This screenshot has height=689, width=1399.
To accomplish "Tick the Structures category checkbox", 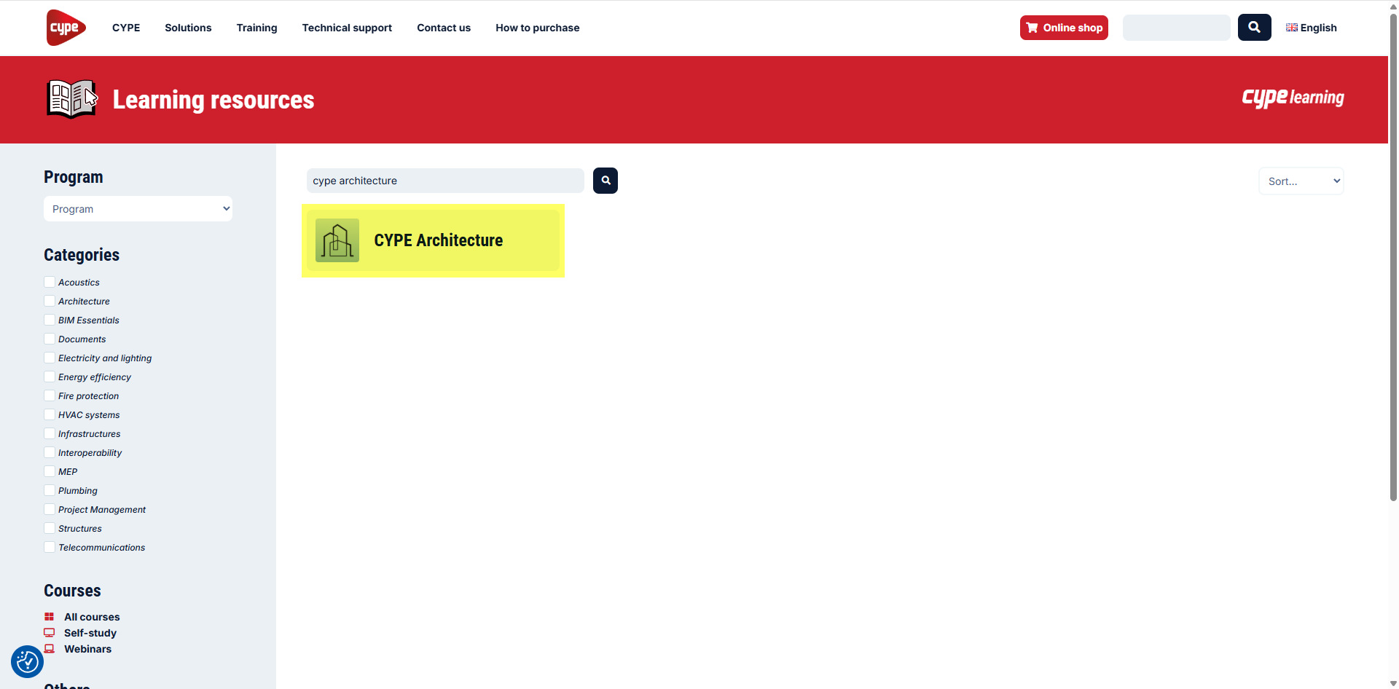I will 50,528.
